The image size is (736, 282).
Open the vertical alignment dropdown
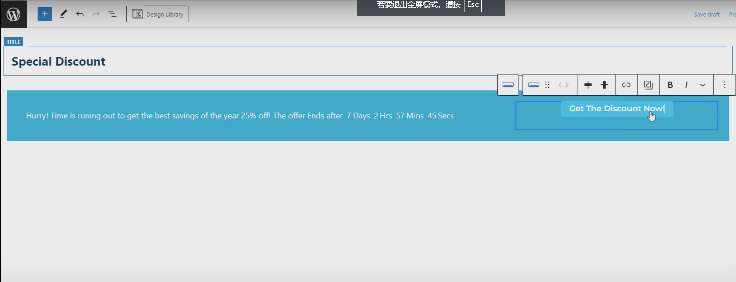[x=604, y=85]
